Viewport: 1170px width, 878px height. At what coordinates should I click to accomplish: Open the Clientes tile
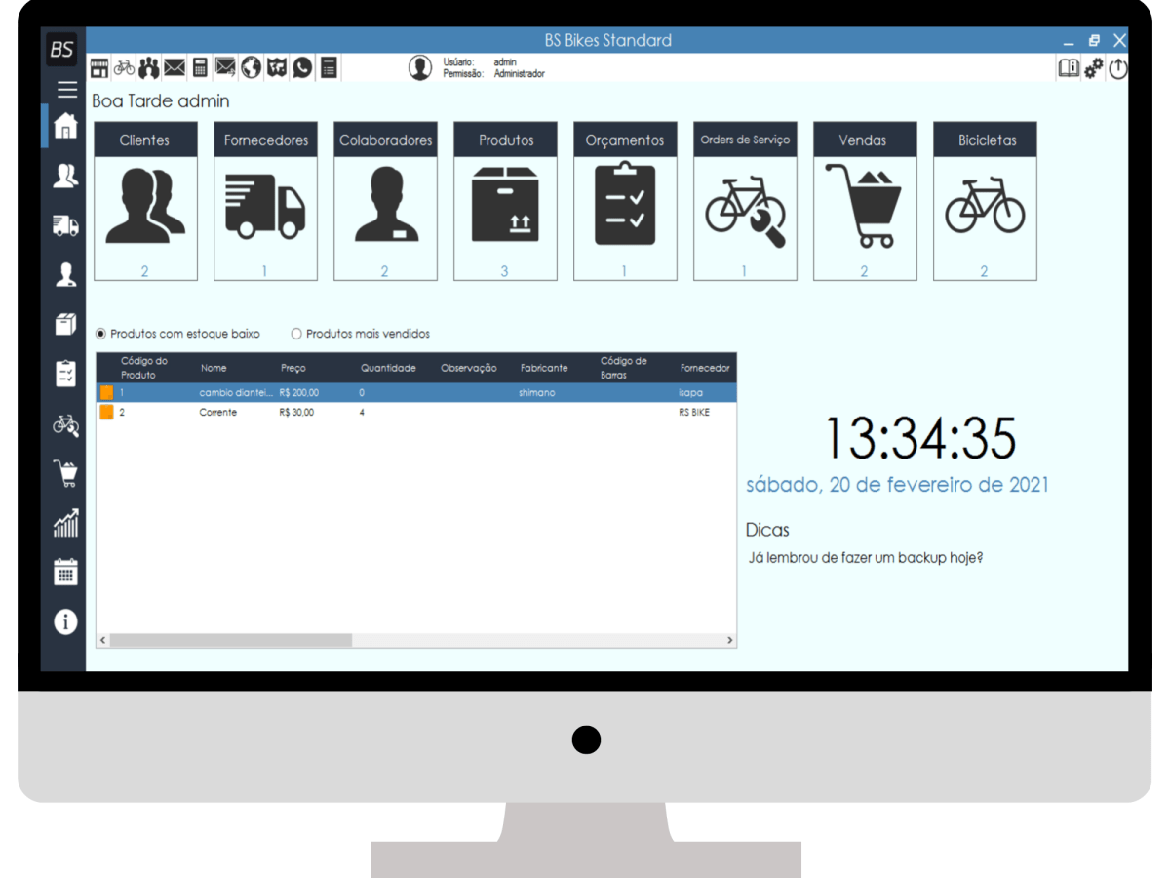point(145,201)
